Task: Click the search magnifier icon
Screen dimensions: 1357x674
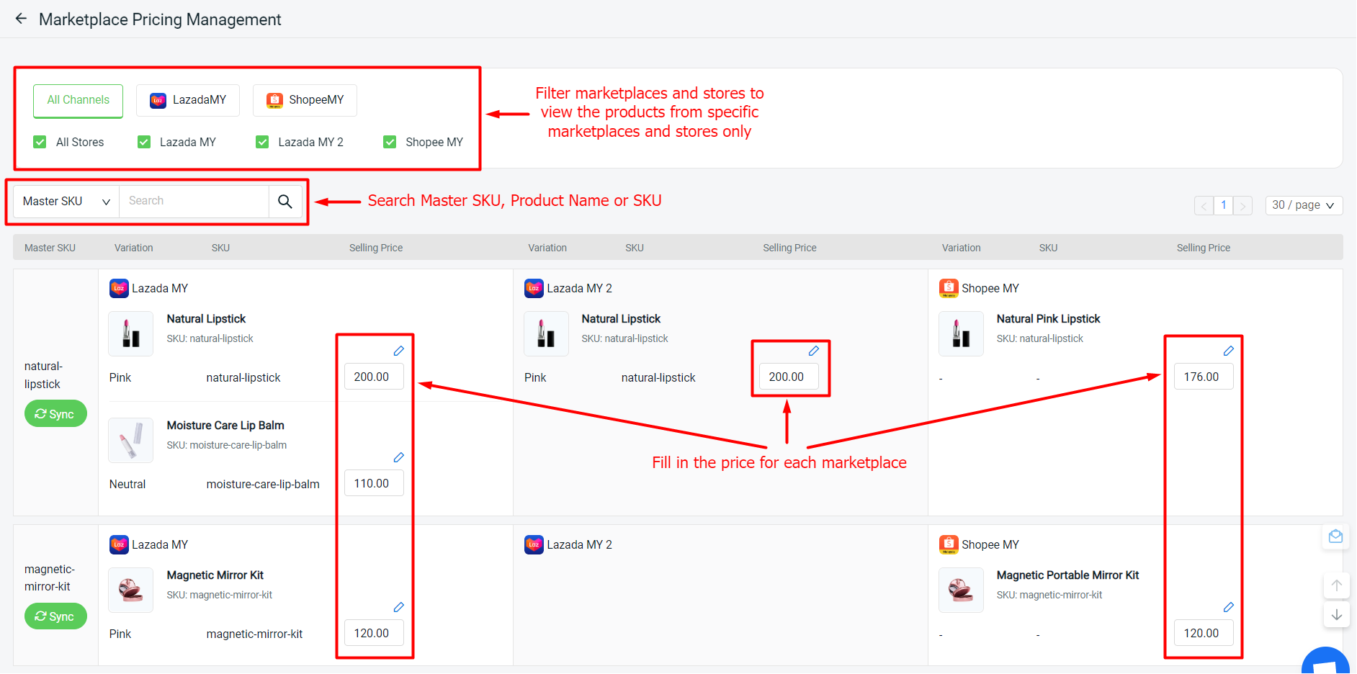Action: point(285,201)
